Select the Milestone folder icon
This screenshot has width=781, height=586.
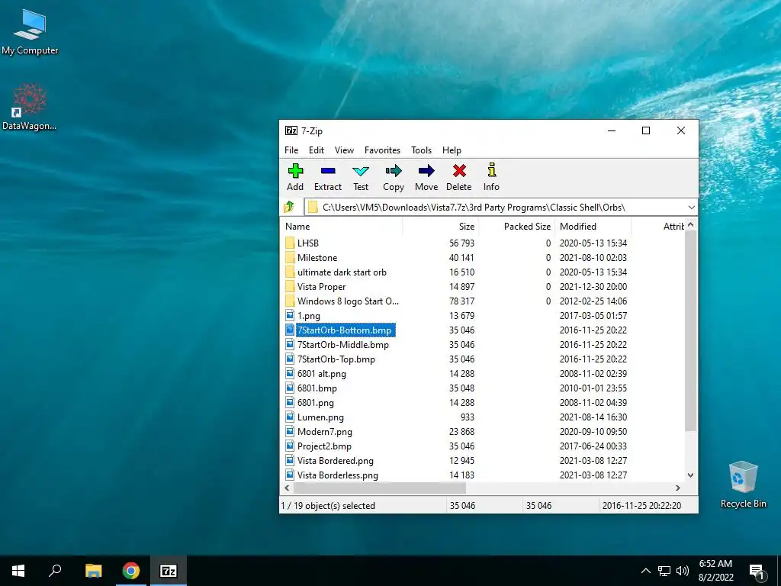290,258
